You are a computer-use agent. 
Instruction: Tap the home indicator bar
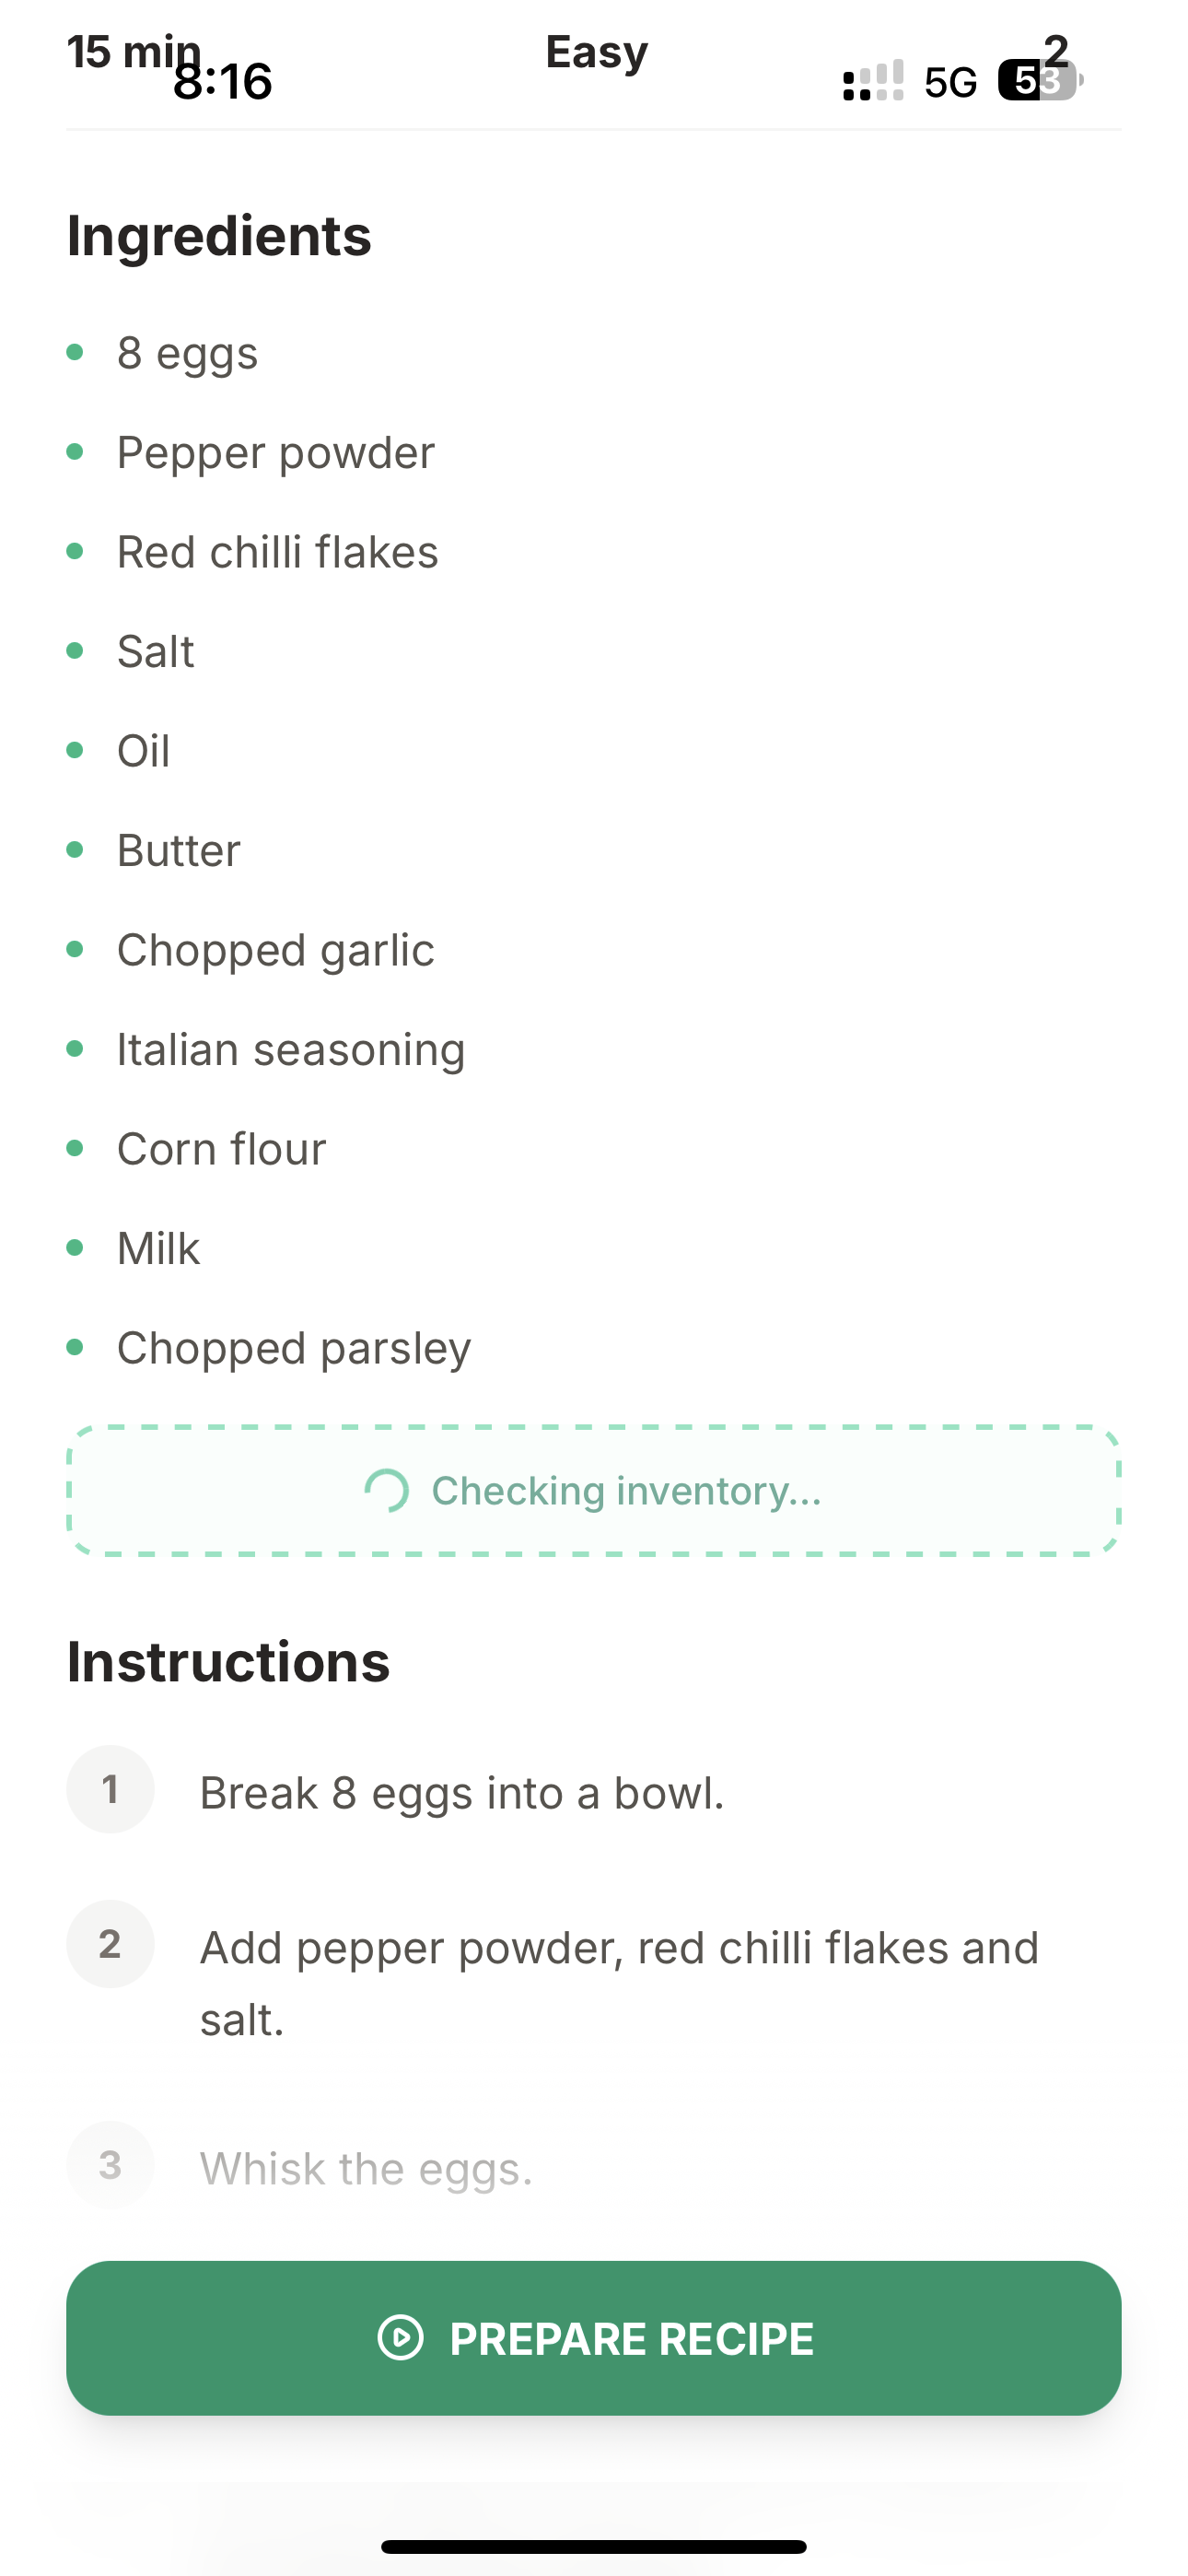coord(594,2546)
